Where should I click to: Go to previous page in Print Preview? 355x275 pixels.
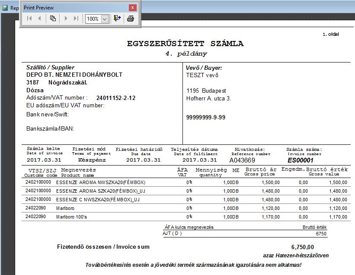pos(39,18)
